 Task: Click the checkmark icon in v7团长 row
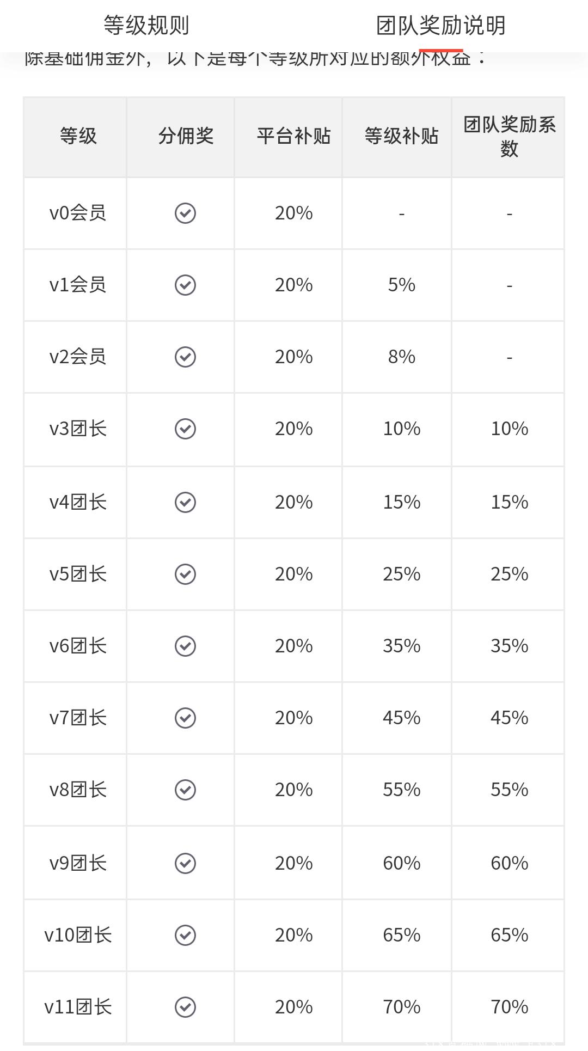185,718
